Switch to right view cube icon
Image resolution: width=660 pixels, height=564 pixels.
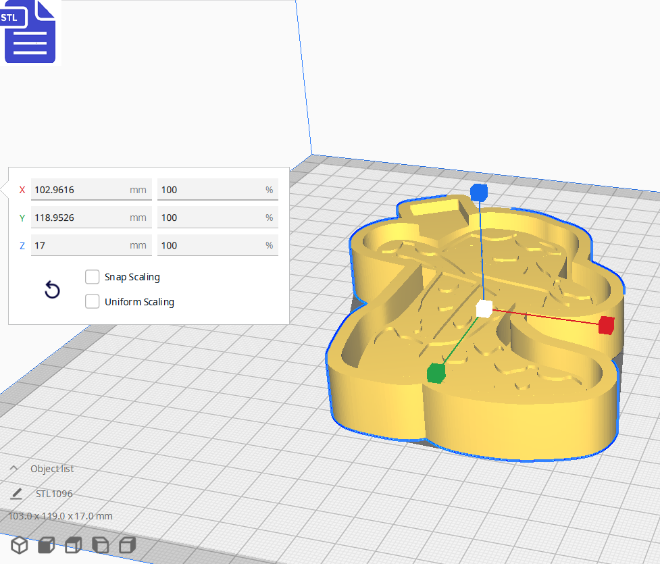(x=127, y=545)
